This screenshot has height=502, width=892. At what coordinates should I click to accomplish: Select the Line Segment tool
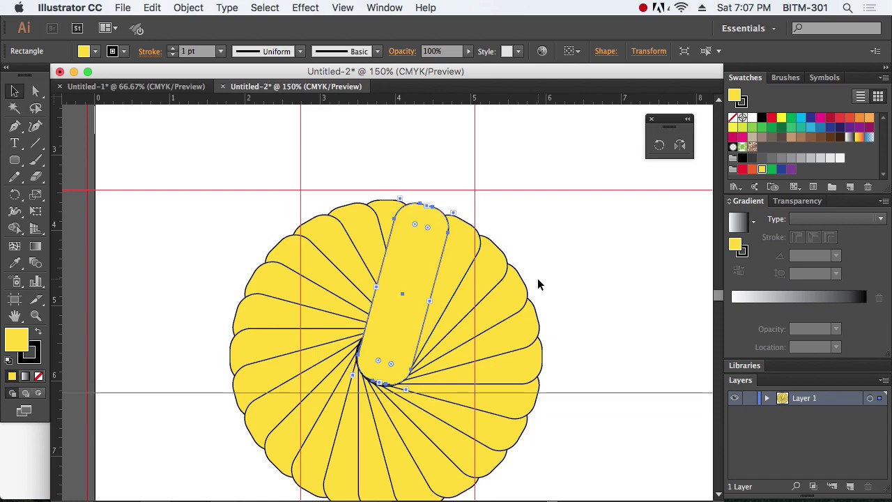[x=36, y=143]
